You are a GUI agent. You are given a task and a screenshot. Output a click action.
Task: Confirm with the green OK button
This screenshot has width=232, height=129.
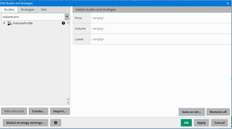tap(186, 123)
